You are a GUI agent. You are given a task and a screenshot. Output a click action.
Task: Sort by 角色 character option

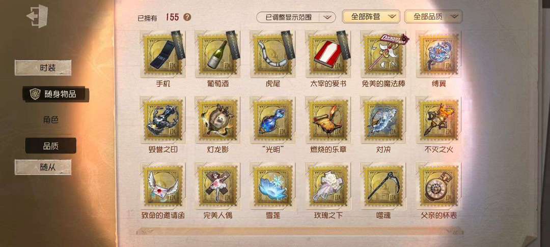50,120
